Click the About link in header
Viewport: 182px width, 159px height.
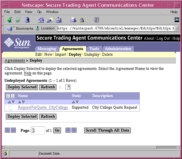[x=149, y=38]
